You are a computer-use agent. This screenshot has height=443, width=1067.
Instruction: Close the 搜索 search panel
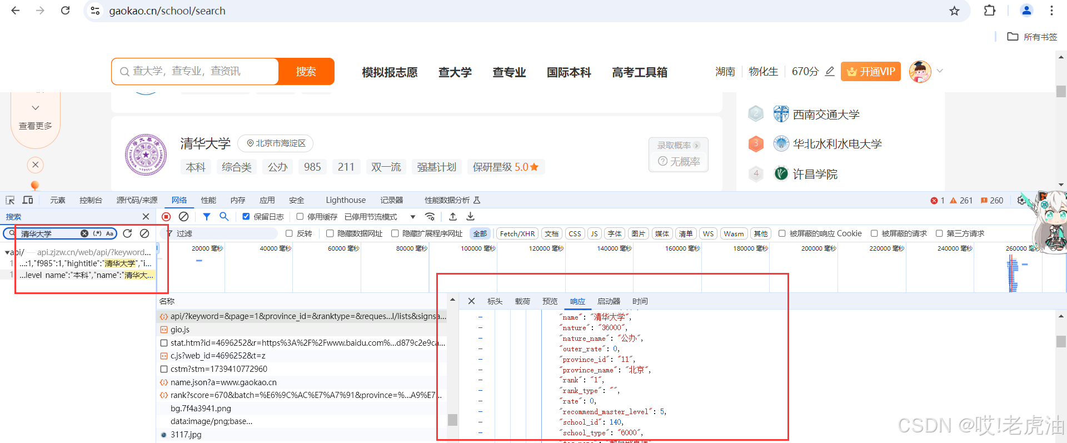click(x=146, y=217)
